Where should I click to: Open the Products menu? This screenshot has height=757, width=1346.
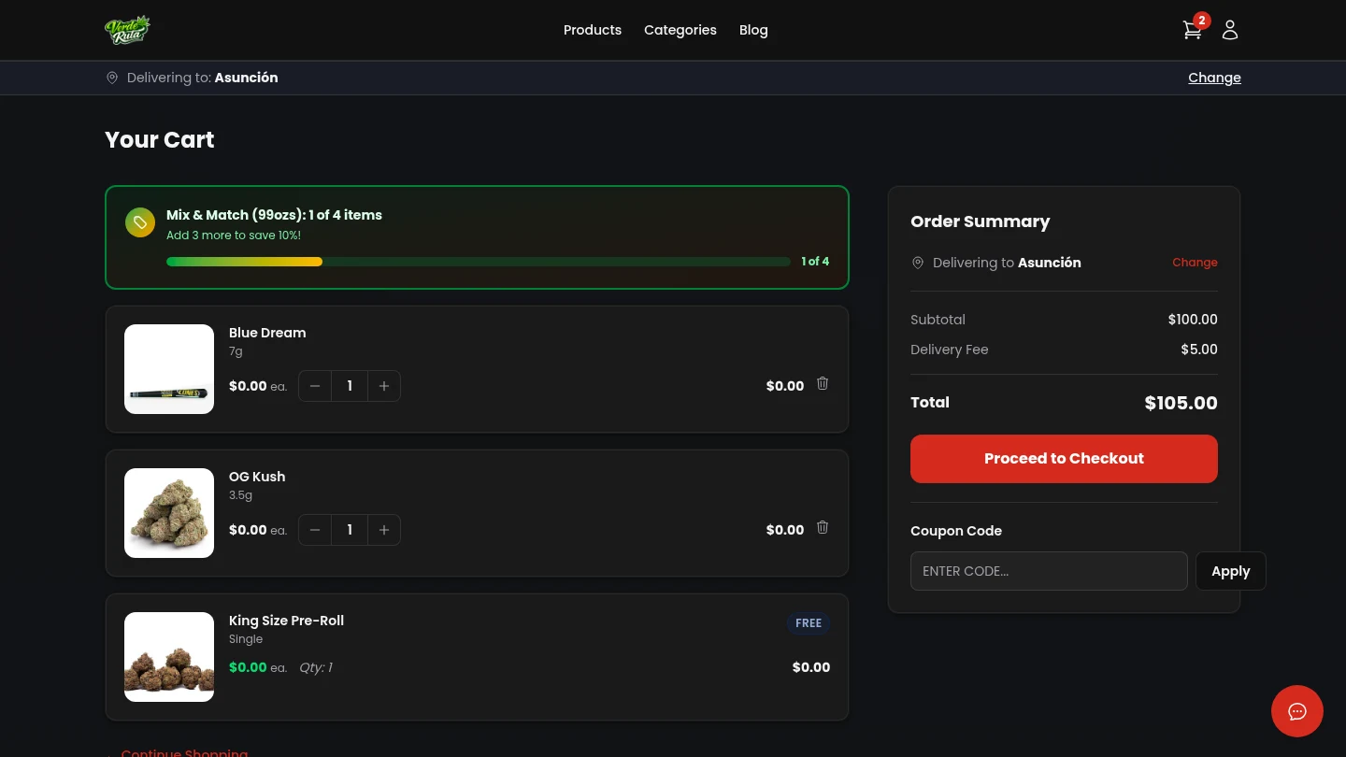(593, 30)
